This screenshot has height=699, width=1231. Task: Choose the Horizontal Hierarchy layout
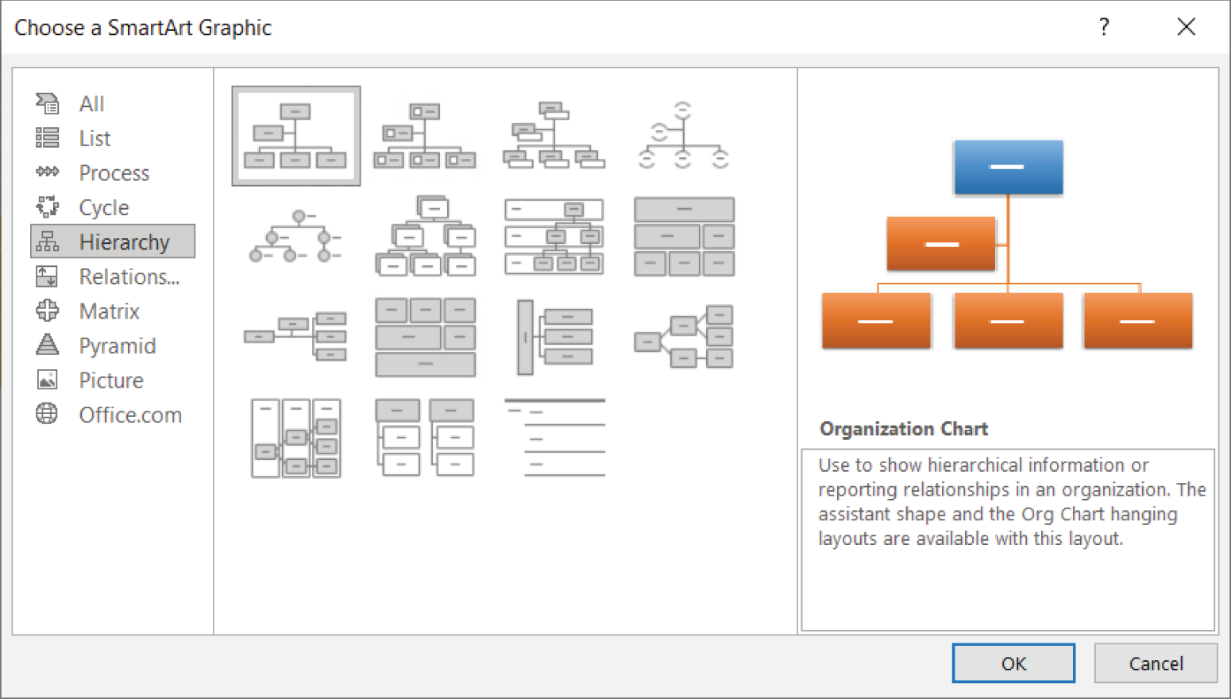point(684,337)
